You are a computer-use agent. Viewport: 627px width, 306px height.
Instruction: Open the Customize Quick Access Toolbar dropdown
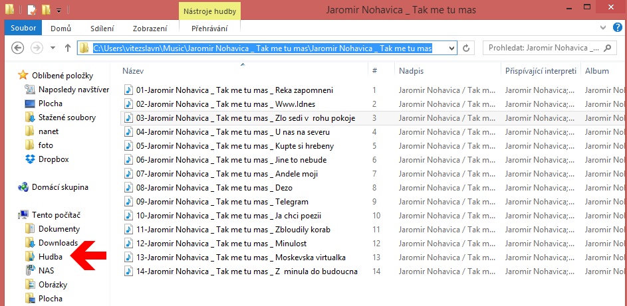[x=59, y=11]
